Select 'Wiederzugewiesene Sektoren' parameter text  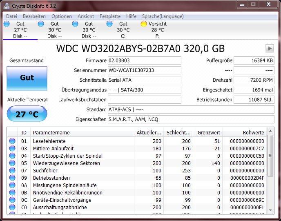(66, 163)
